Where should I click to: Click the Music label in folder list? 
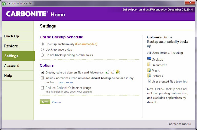156,70
